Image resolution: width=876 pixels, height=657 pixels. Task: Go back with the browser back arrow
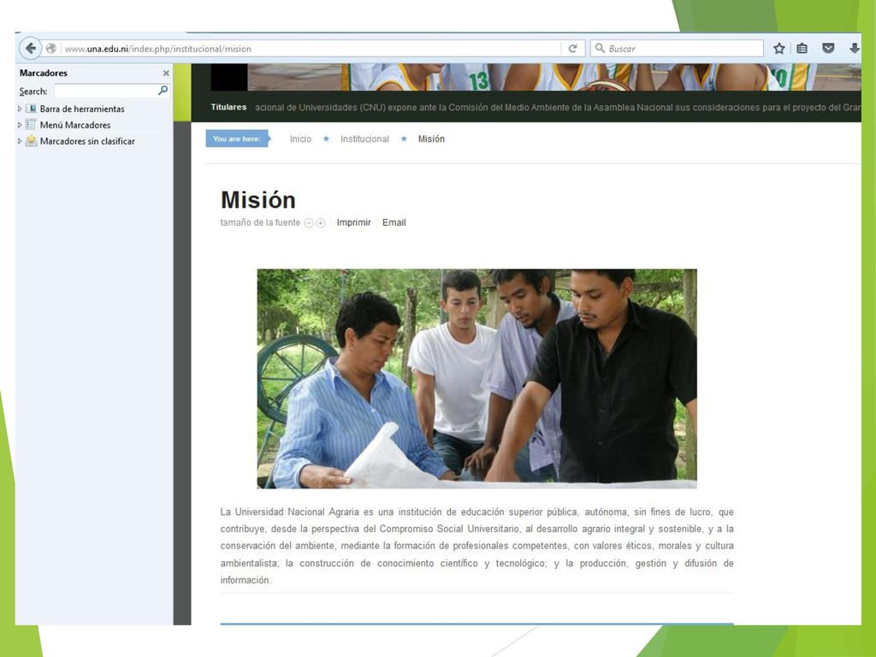(x=31, y=49)
